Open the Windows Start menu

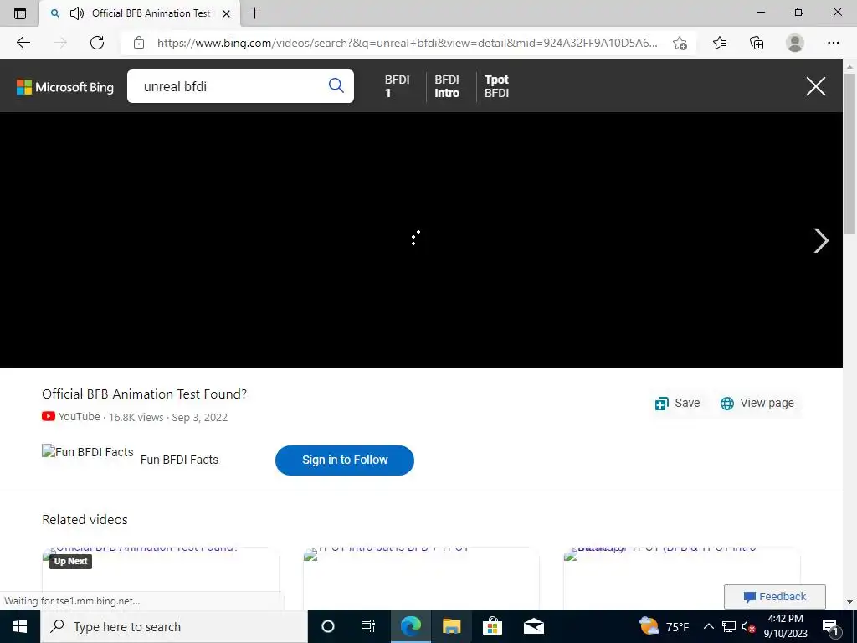[20, 626]
